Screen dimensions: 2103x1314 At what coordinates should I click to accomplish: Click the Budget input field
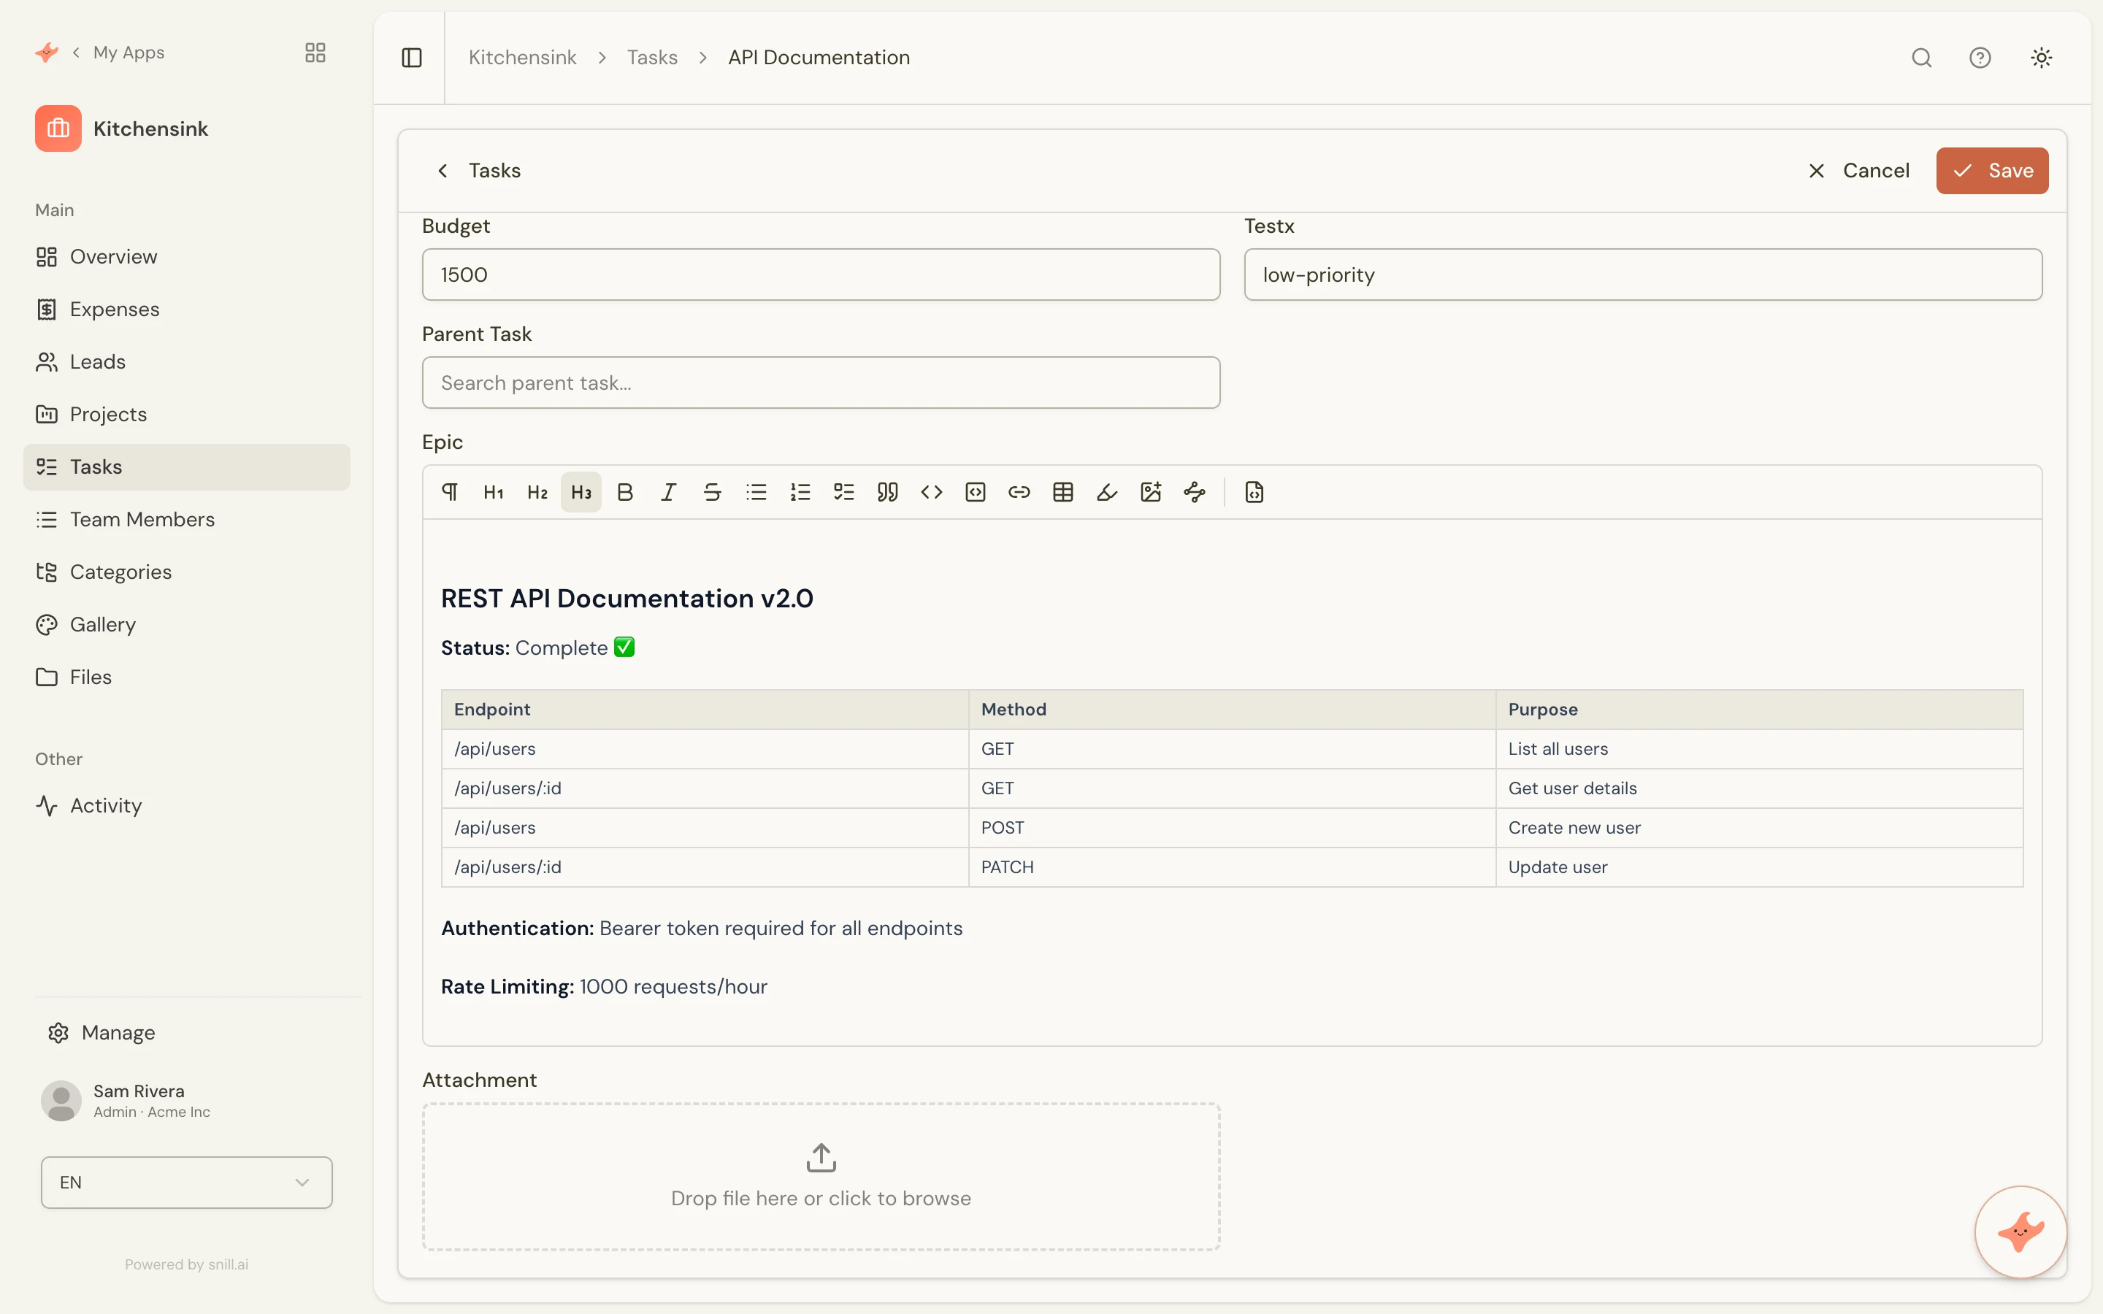821,274
